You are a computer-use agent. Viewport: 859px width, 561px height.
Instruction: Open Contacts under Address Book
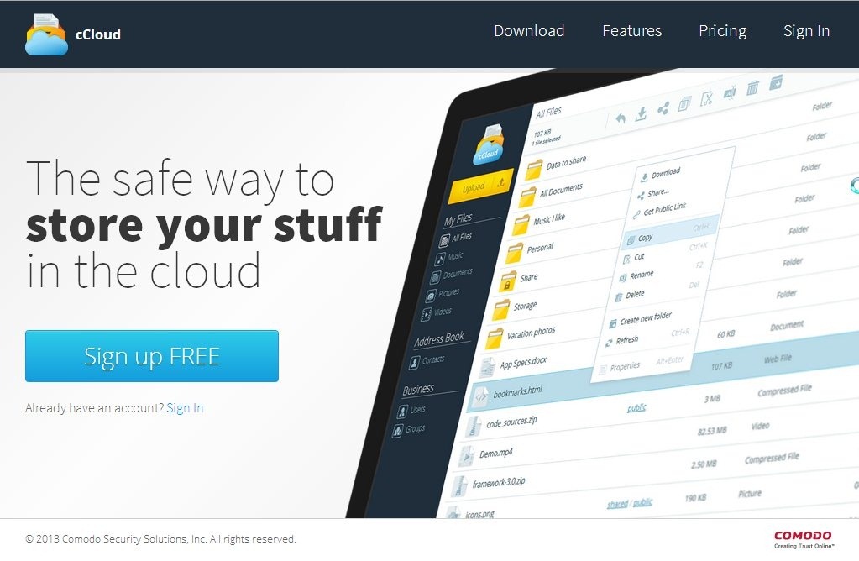pyautogui.click(x=427, y=361)
